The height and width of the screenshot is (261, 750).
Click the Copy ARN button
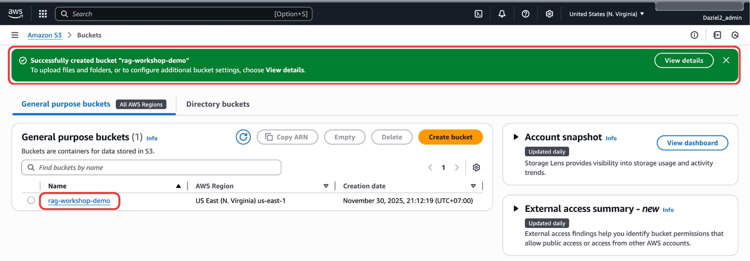(287, 137)
